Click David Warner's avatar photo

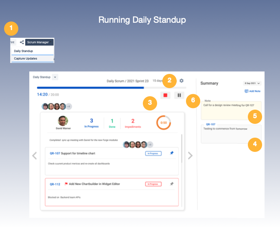click(63, 121)
